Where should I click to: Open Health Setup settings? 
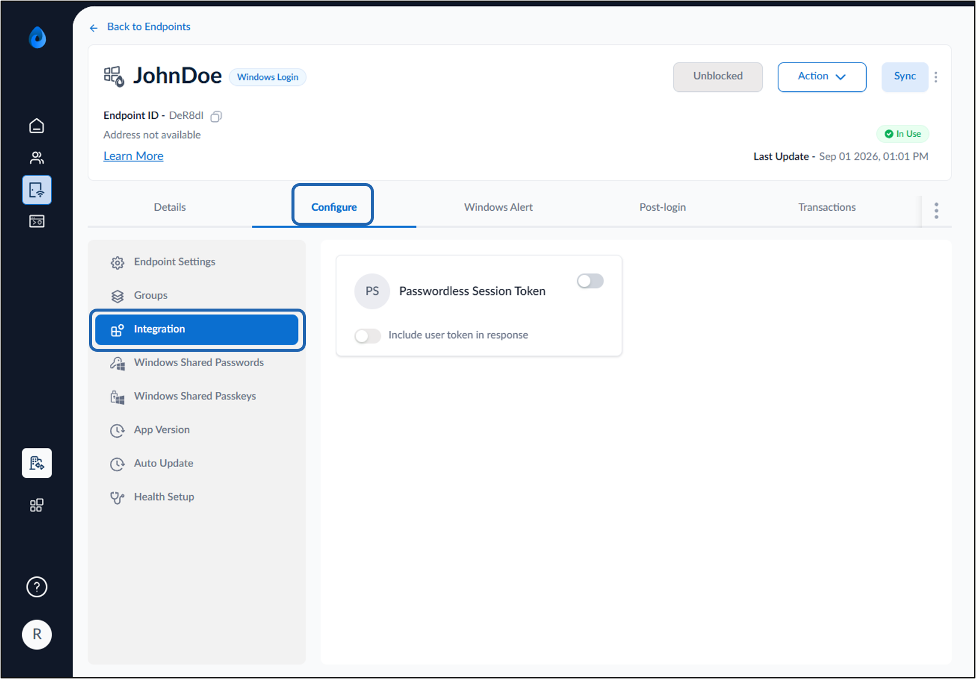coord(197,497)
